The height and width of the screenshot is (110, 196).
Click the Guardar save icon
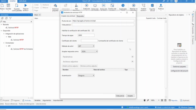point(8,6)
